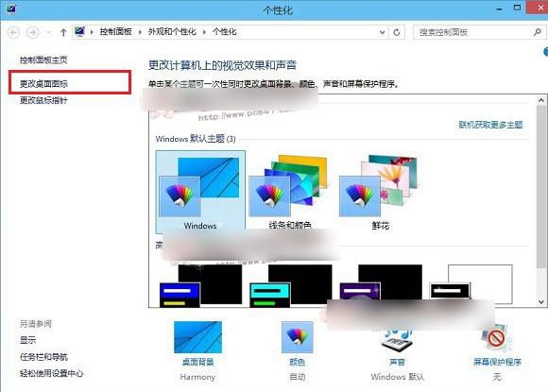Screen dimensions: 548x392
Task: Click the 声音 text link
Action: pyautogui.click(x=397, y=362)
